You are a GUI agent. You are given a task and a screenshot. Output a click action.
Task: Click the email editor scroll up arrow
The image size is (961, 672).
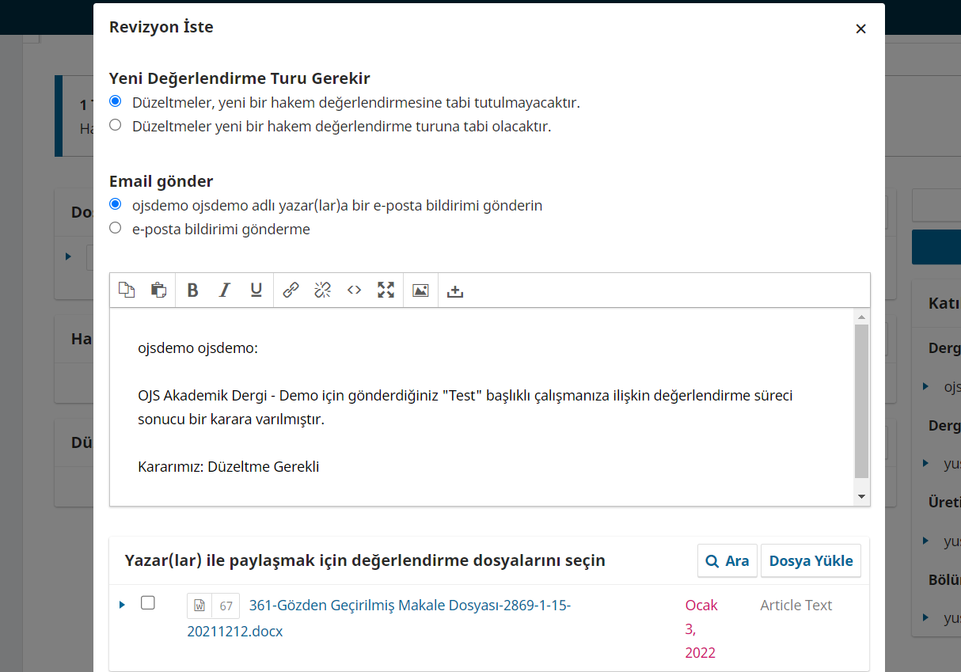pyautogui.click(x=861, y=317)
